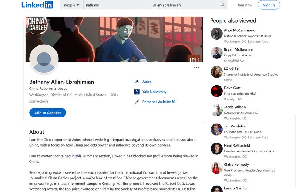Screen dimensions: 296x192
Task: Open Jim VandeHei's profile name
Action: [235, 126]
